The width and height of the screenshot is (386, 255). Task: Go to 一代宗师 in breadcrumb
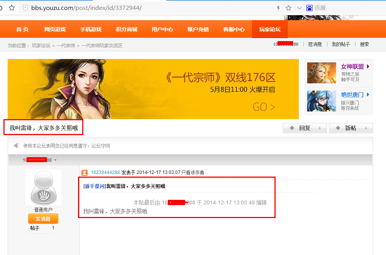[x=66, y=46]
